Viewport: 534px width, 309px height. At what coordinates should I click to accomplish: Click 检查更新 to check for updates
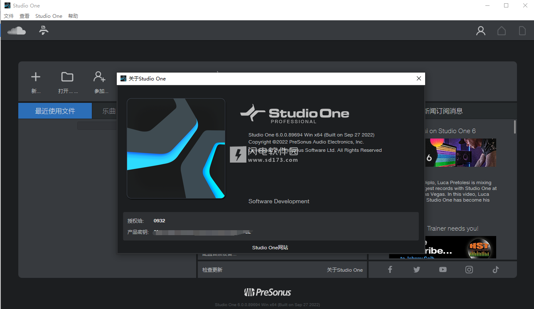point(212,270)
